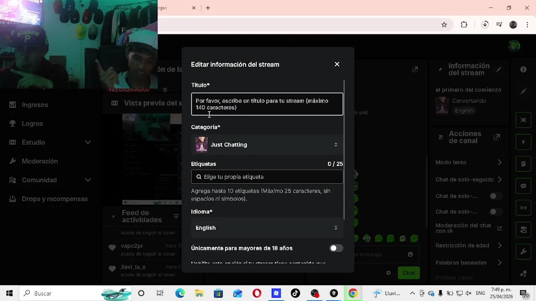Open chat settings gear icon
Screen dimensions: 536x301
(388, 273)
